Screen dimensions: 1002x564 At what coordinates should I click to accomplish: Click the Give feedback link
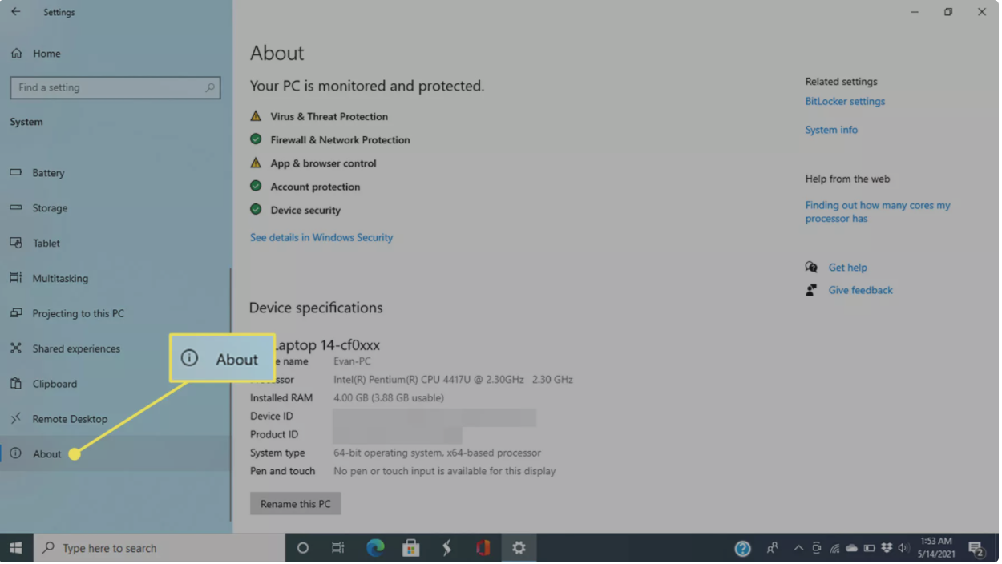click(x=860, y=291)
